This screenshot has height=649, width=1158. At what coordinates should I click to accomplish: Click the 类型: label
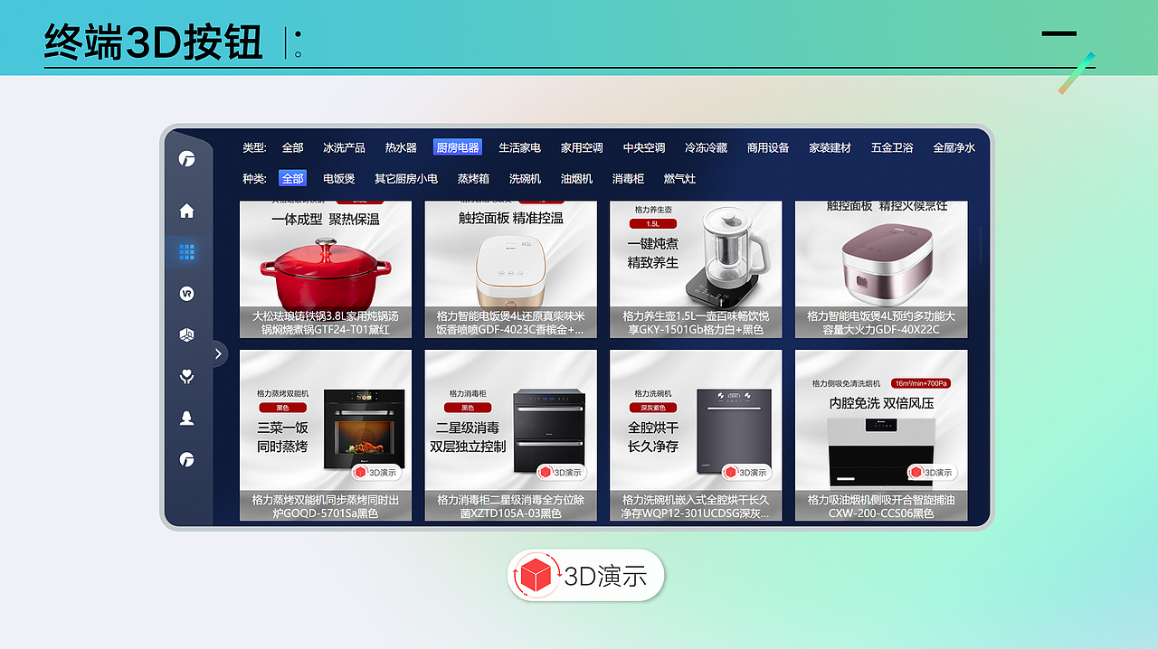(x=254, y=147)
